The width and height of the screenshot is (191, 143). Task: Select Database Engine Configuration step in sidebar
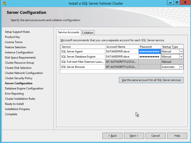click(24, 88)
